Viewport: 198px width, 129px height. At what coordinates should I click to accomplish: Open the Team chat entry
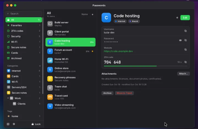pyautogui.click(x=70, y=88)
